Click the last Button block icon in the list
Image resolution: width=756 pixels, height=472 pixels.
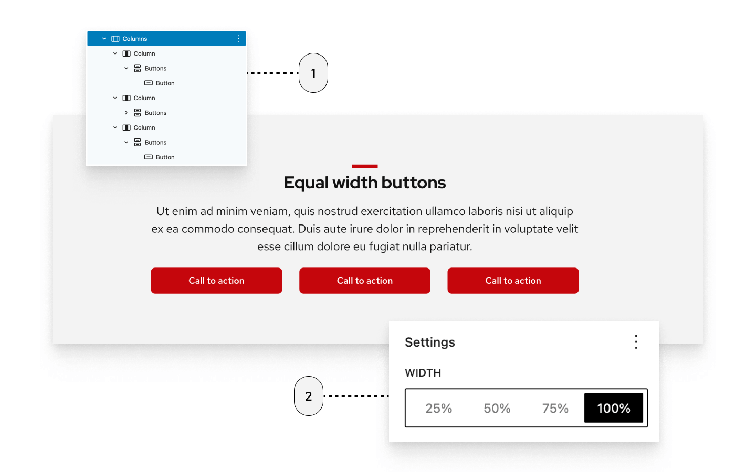coord(149,157)
